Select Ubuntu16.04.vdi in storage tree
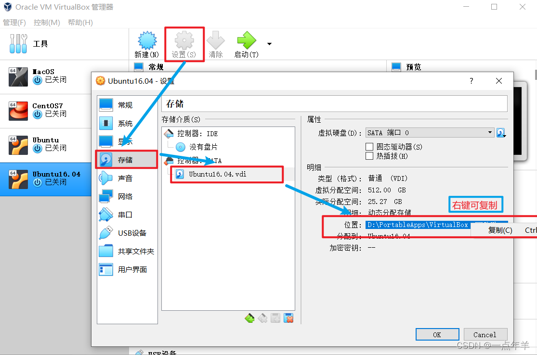This screenshot has width=537, height=355. click(218, 174)
